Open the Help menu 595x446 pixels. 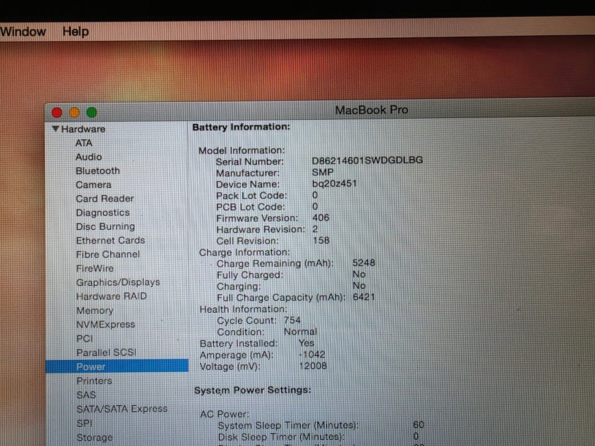[76, 32]
